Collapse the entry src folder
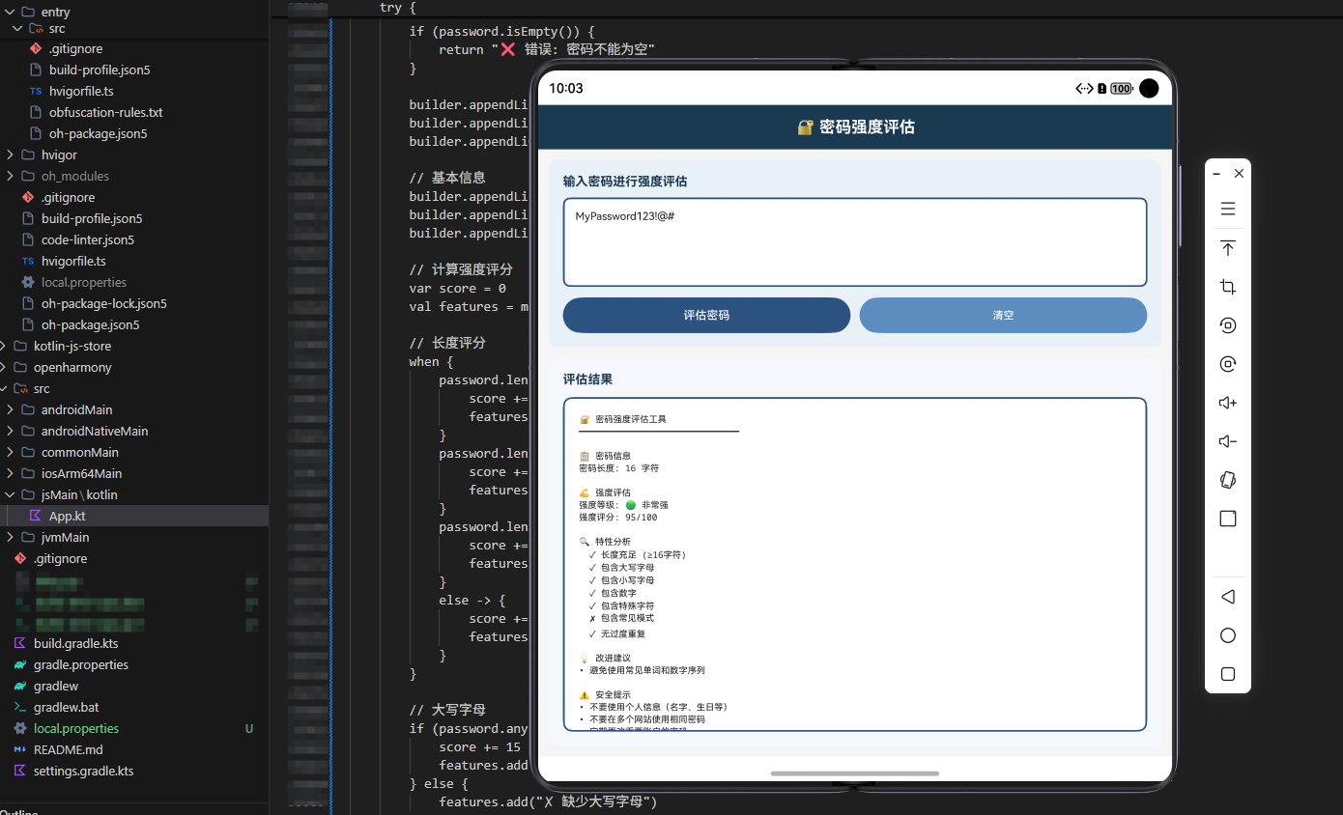Viewport: 1343px width, 815px height. coord(18,29)
